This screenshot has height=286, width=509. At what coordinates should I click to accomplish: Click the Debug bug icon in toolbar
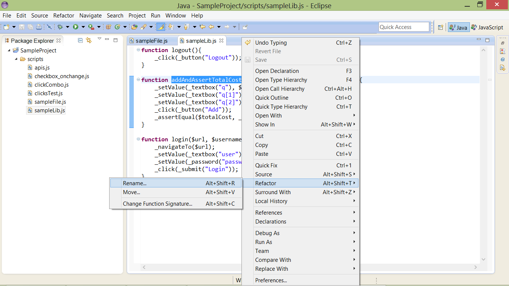coord(60,27)
